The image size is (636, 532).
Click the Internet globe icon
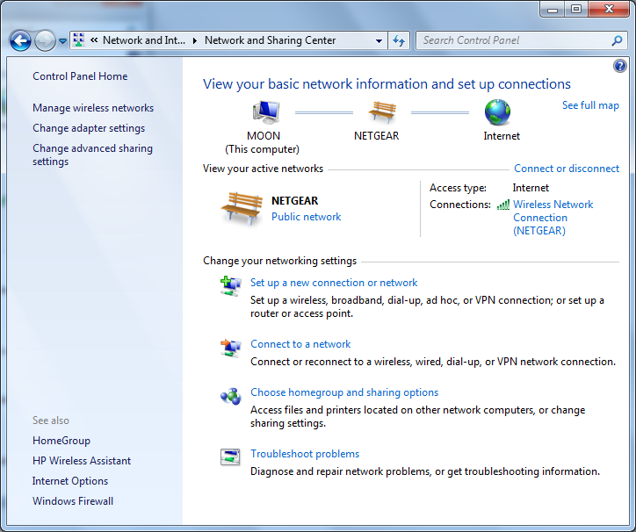pos(498,112)
